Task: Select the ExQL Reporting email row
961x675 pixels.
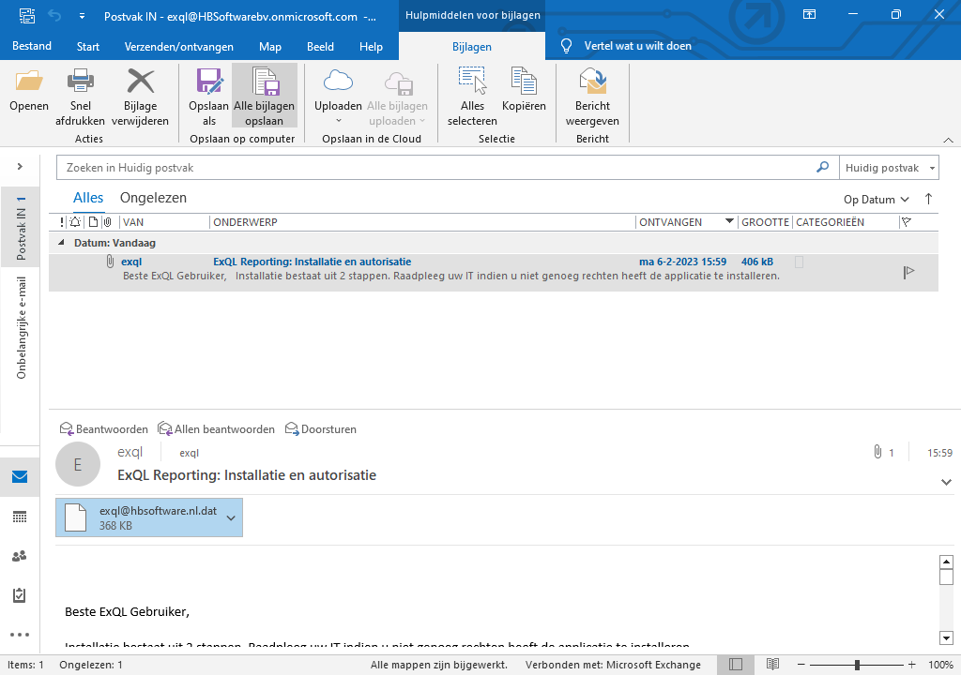Action: click(x=494, y=273)
